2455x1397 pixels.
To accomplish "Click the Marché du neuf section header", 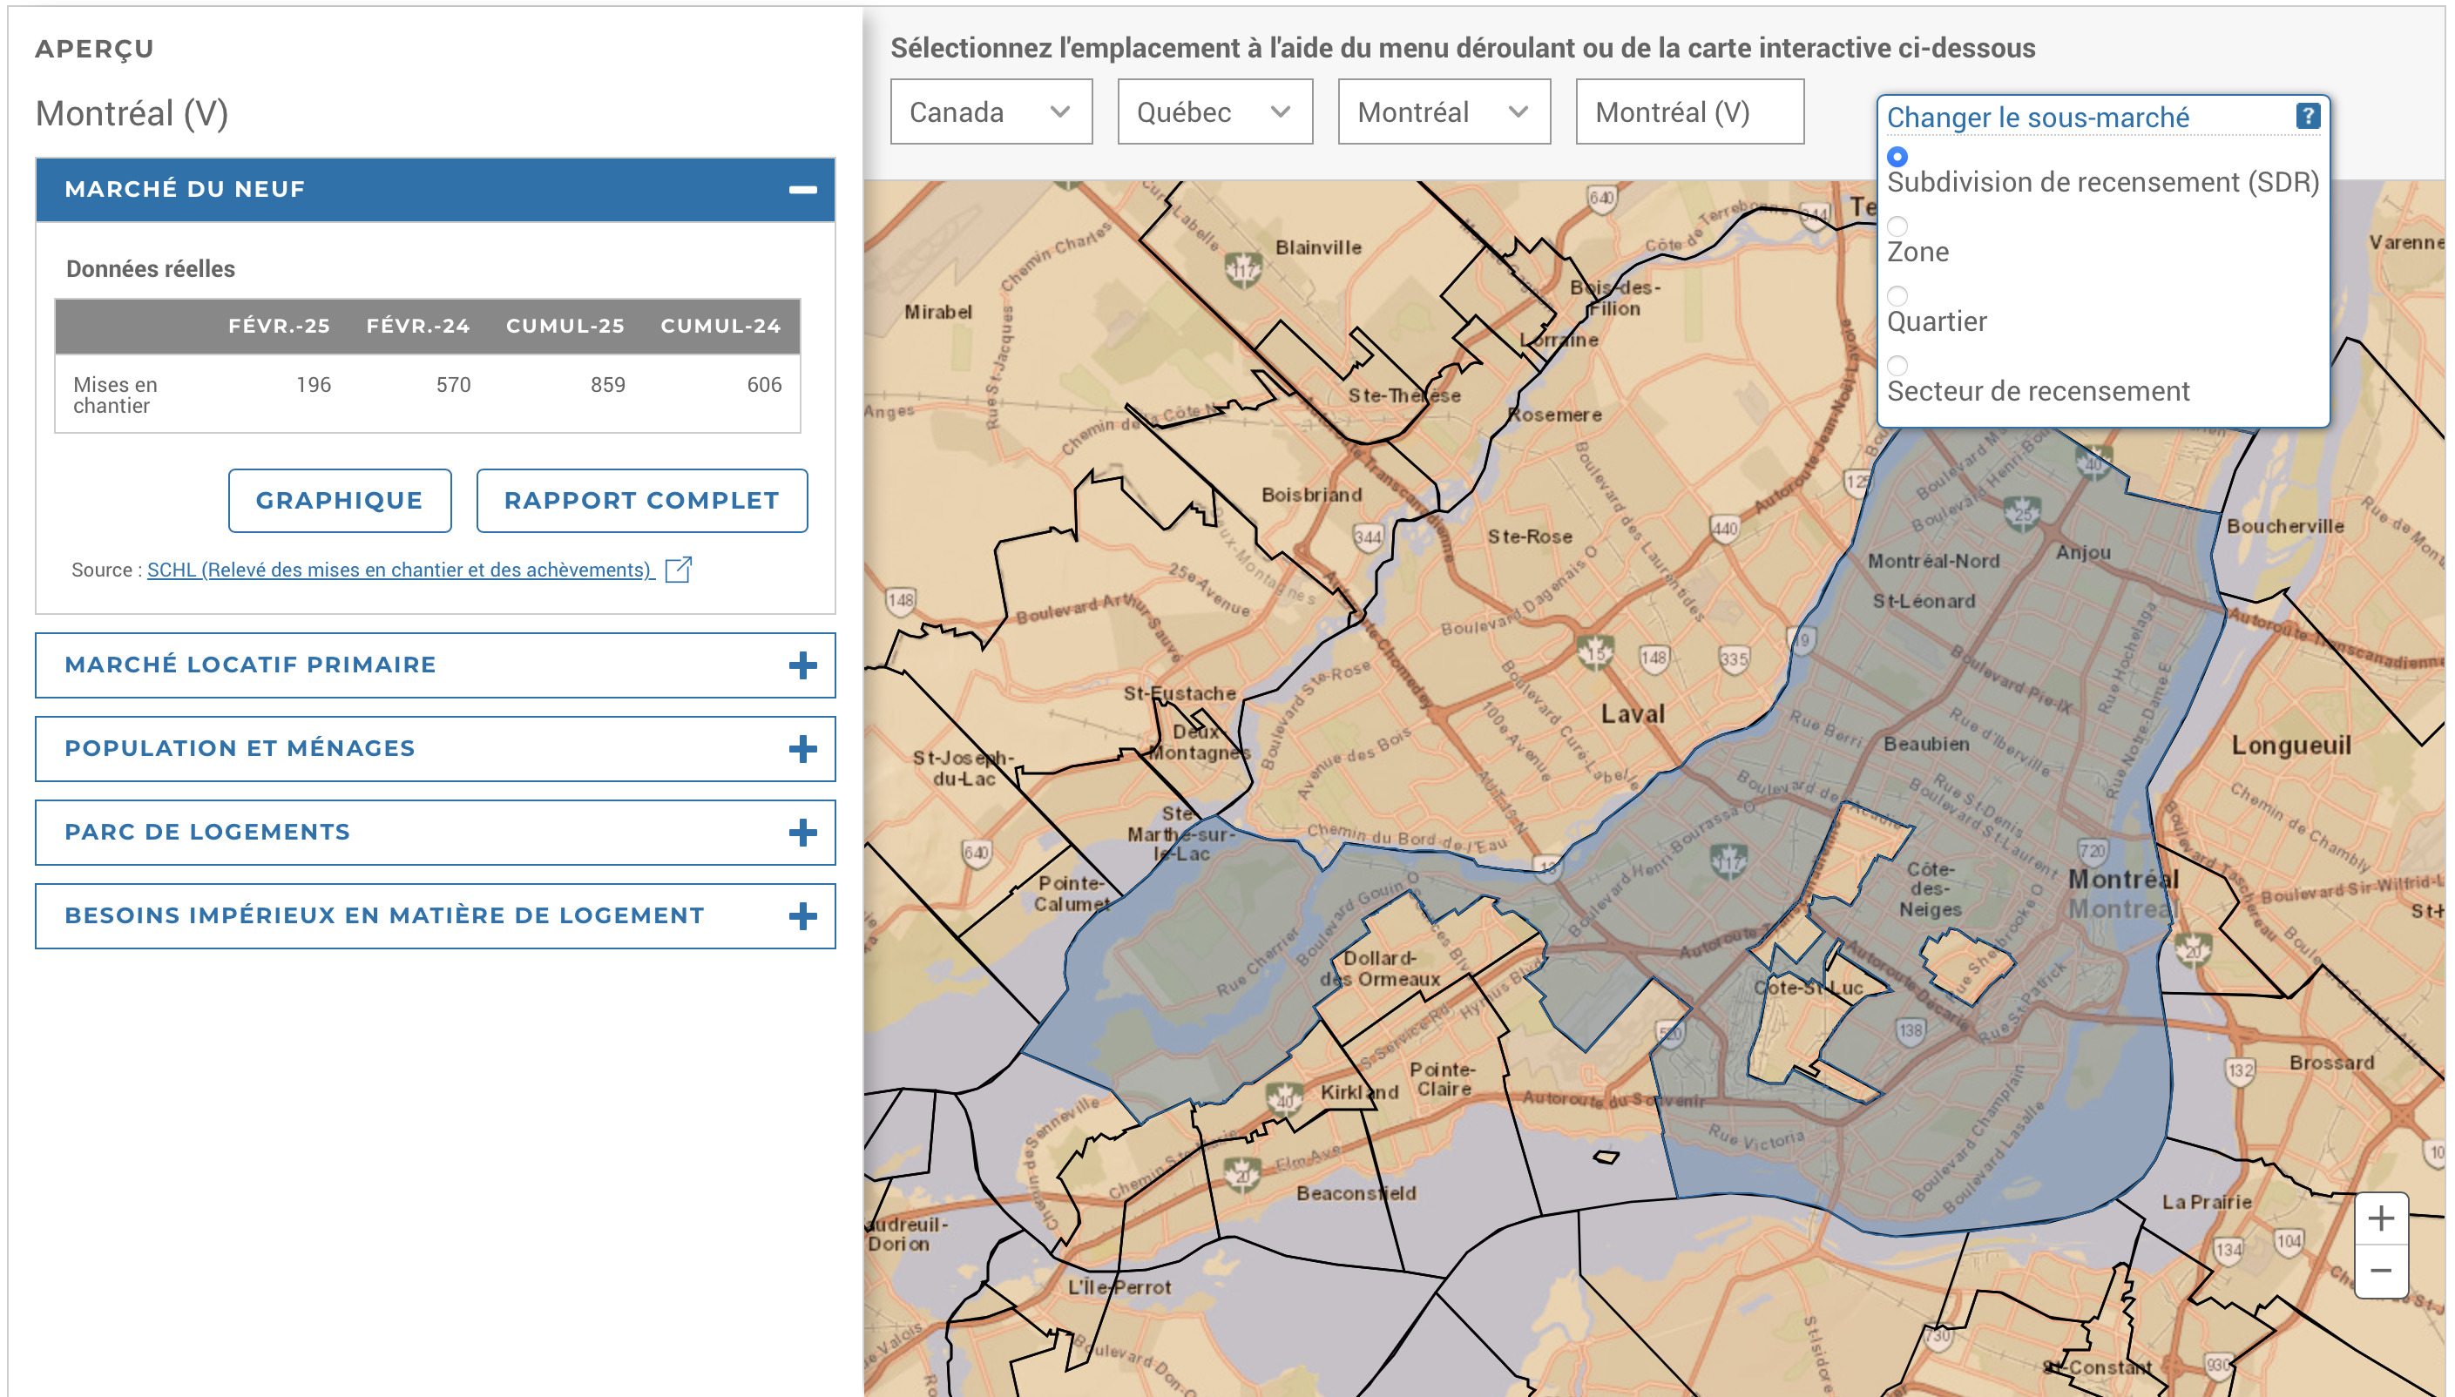I will tap(435, 190).
